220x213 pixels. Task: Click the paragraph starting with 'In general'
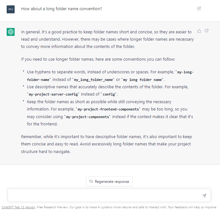107,39
